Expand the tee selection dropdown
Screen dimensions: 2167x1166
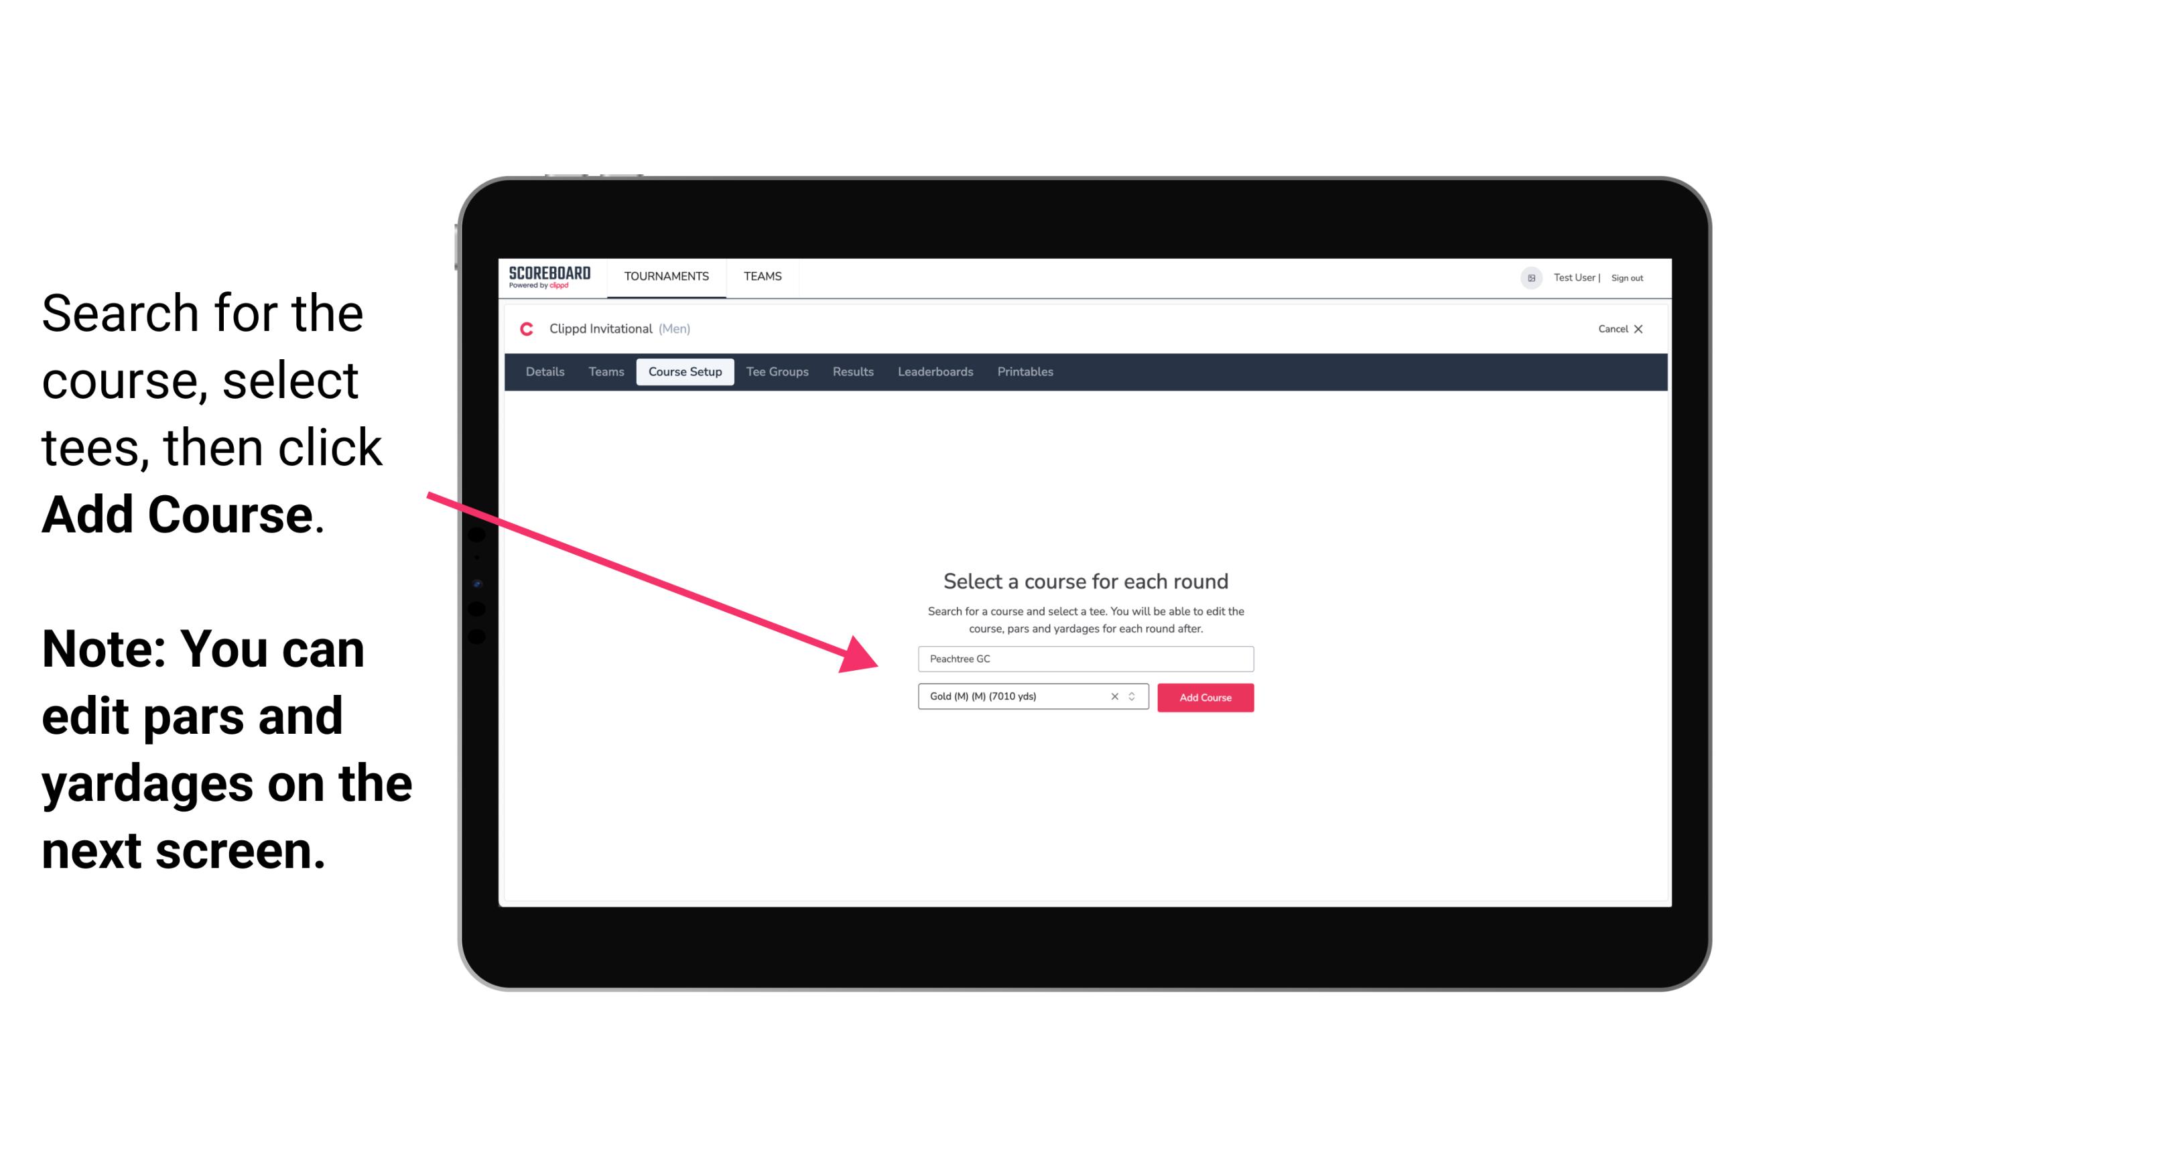click(x=1135, y=696)
